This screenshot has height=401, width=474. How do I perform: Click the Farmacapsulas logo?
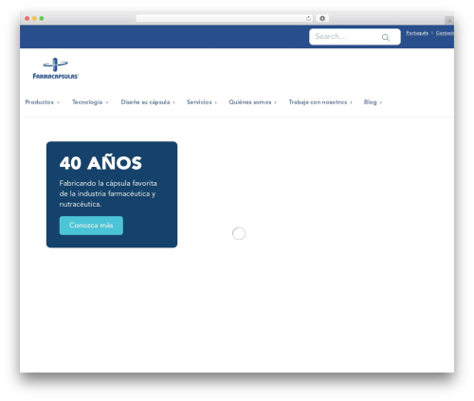click(56, 68)
